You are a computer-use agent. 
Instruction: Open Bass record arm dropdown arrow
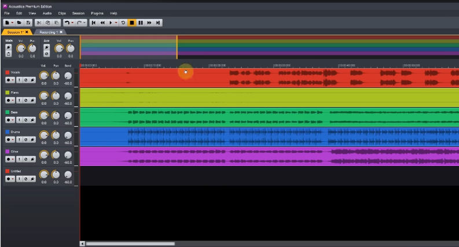13,120
